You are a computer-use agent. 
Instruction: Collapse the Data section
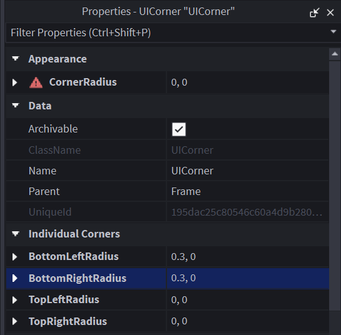pyautogui.click(x=16, y=106)
